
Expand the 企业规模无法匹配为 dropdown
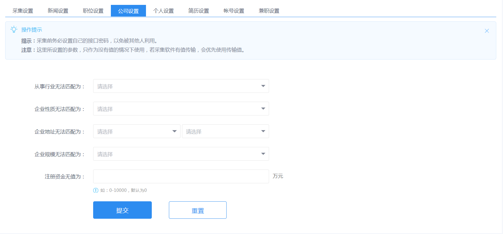[181, 154]
